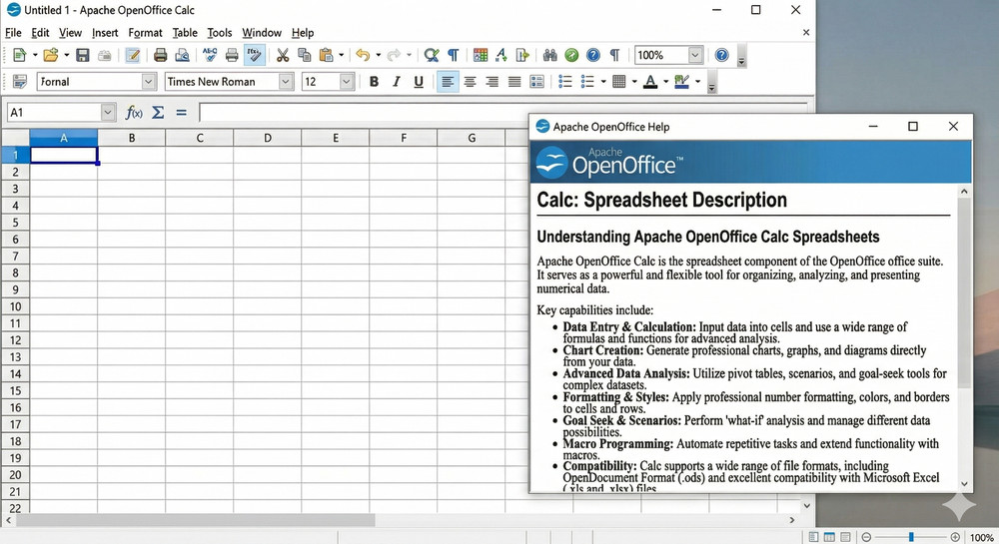The height and width of the screenshot is (544, 999).
Task: Run the ABC spelling check
Action: 210,55
